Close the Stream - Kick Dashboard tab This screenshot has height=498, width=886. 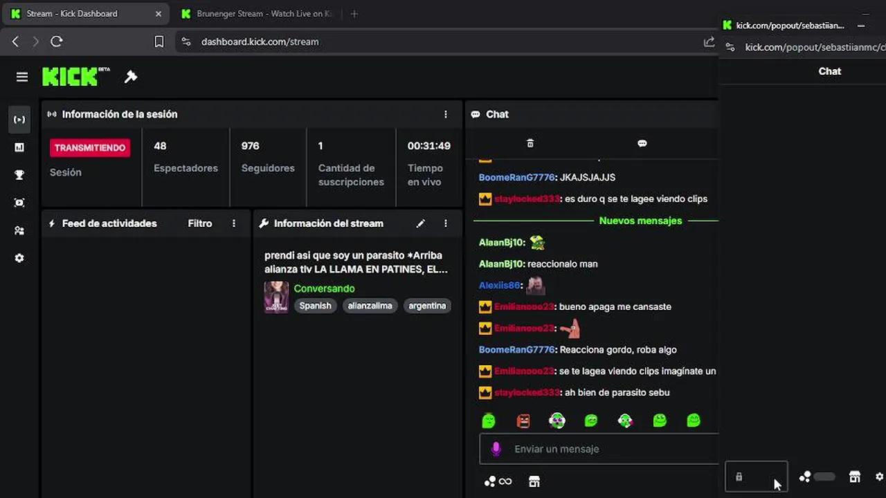[x=159, y=14]
